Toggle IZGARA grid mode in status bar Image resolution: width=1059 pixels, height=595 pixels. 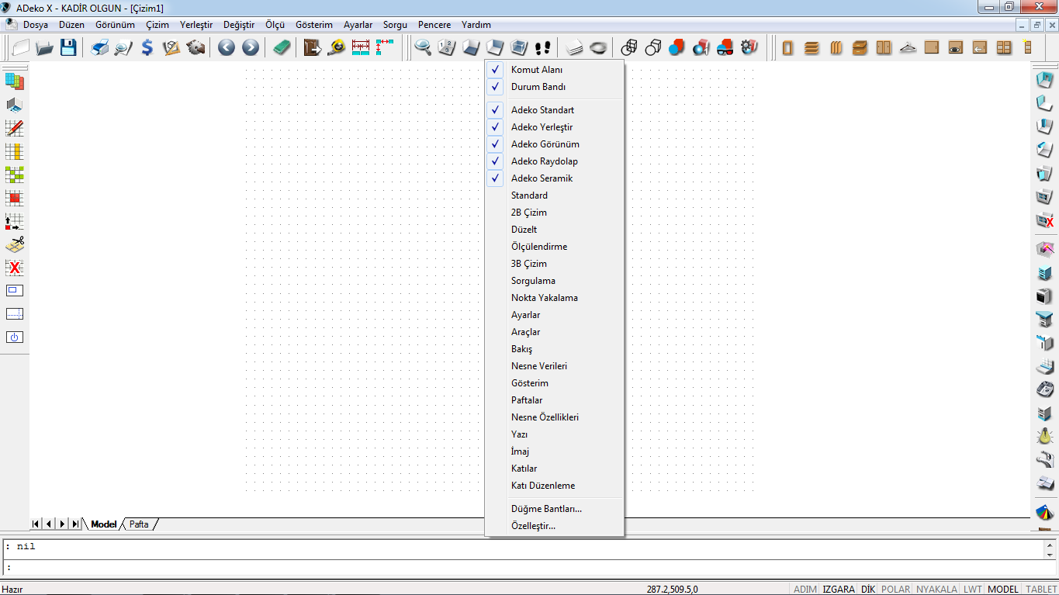[839, 589]
